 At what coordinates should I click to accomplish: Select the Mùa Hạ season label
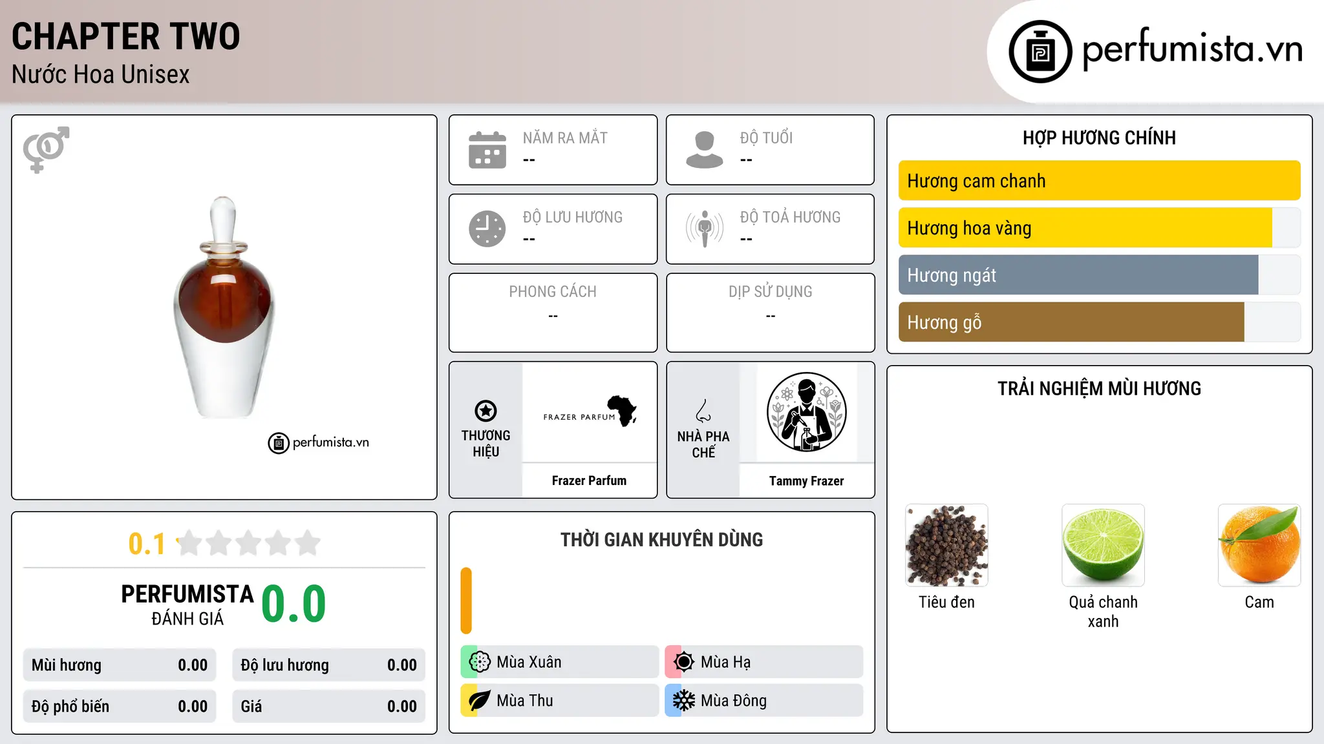pyautogui.click(x=725, y=662)
